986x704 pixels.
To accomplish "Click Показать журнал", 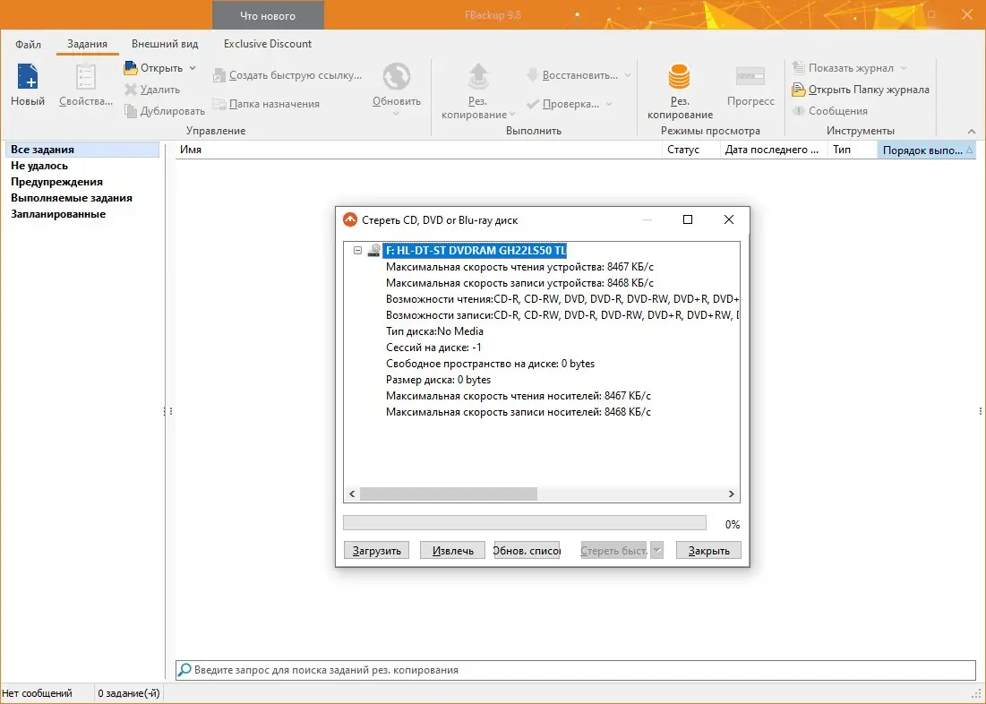I will coord(843,68).
